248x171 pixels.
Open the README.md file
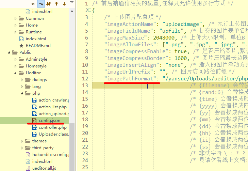pos(38,46)
